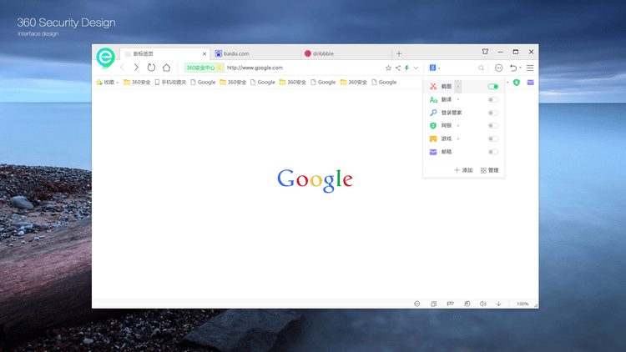Screen dimensions: 626x352
Task: Expand the undo-close-tab dropdown arrow
Action: coord(521,68)
